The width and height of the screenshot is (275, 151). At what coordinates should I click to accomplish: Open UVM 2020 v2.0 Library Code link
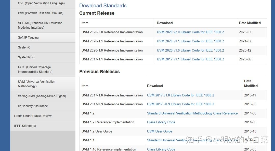click(x=190, y=32)
